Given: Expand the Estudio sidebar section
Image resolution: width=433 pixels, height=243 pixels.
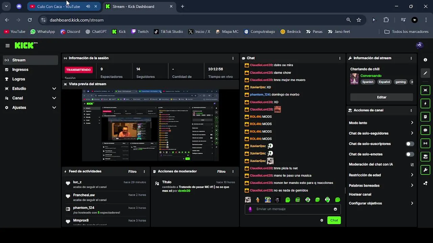Looking at the screenshot, I should tap(30, 88).
